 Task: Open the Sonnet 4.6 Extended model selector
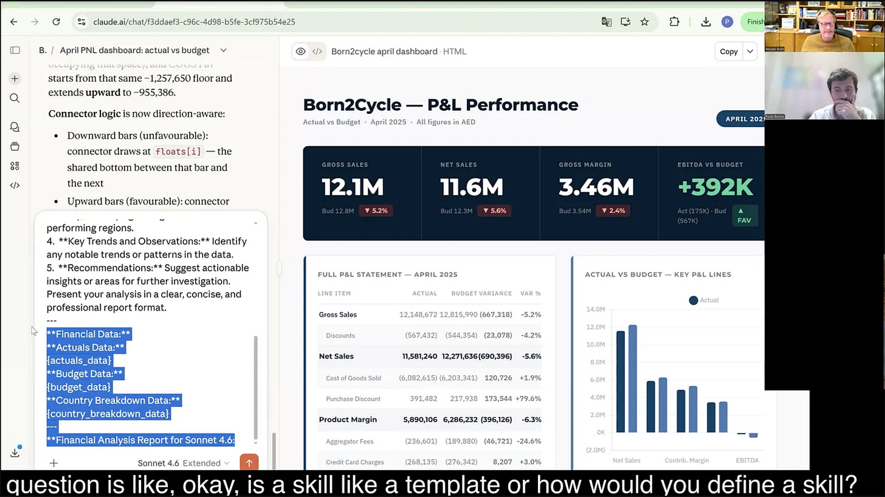point(184,463)
